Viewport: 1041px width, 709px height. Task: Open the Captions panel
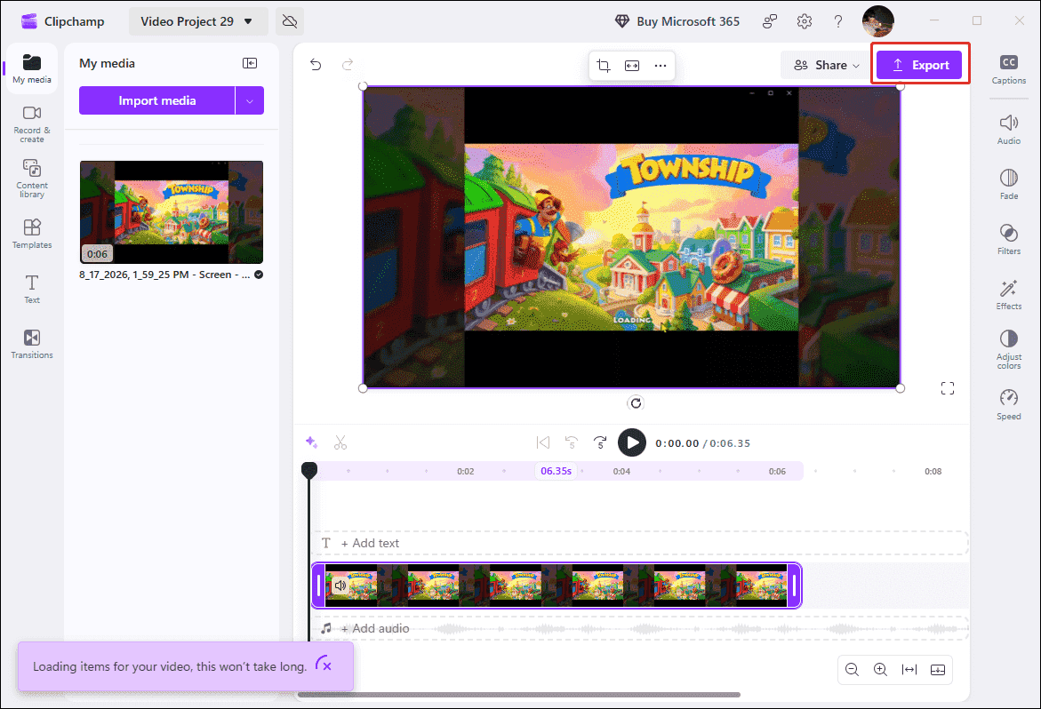point(1008,69)
